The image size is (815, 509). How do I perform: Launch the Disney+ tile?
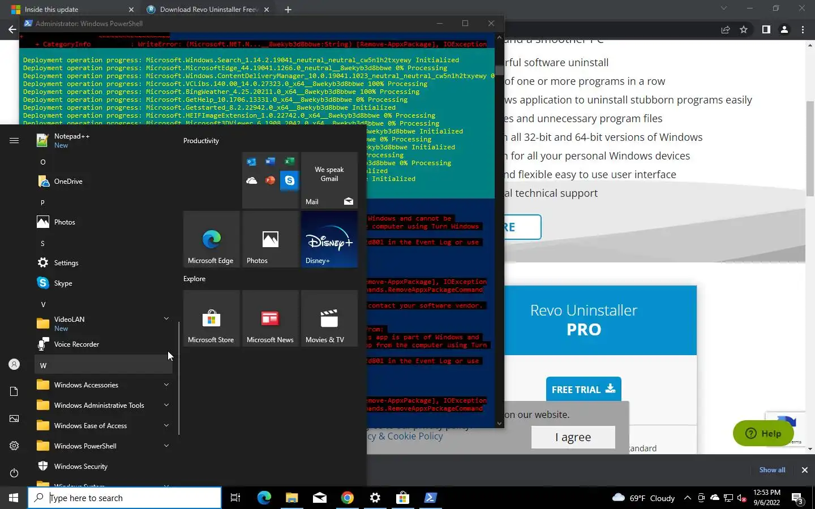coord(329,239)
